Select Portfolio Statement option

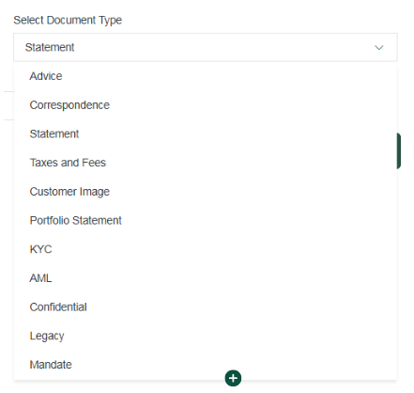(x=75, y=220)
